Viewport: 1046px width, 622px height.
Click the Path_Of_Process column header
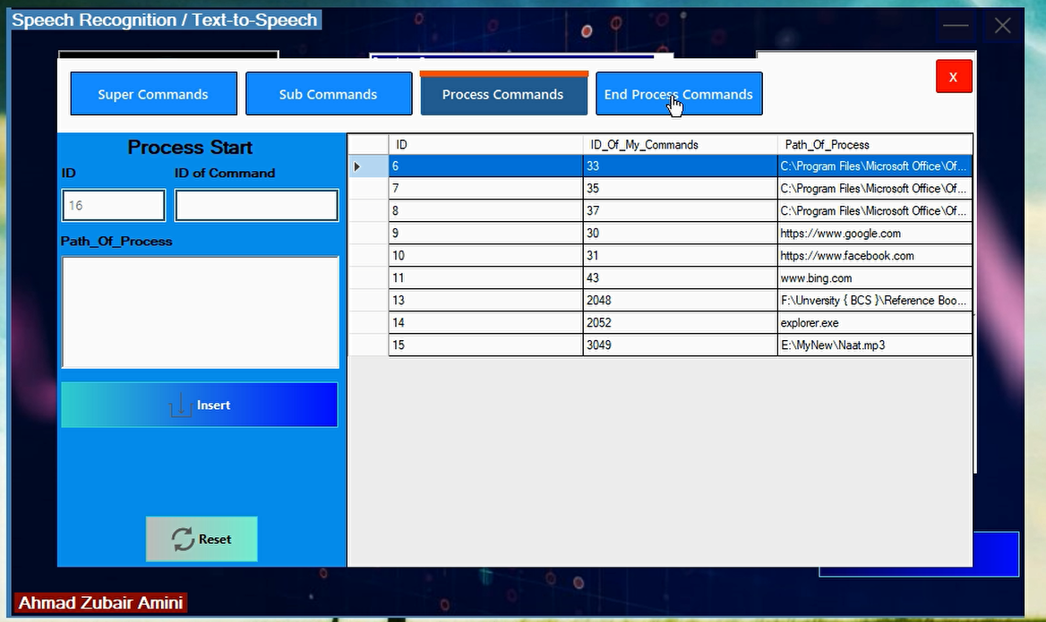click(874, 144)
